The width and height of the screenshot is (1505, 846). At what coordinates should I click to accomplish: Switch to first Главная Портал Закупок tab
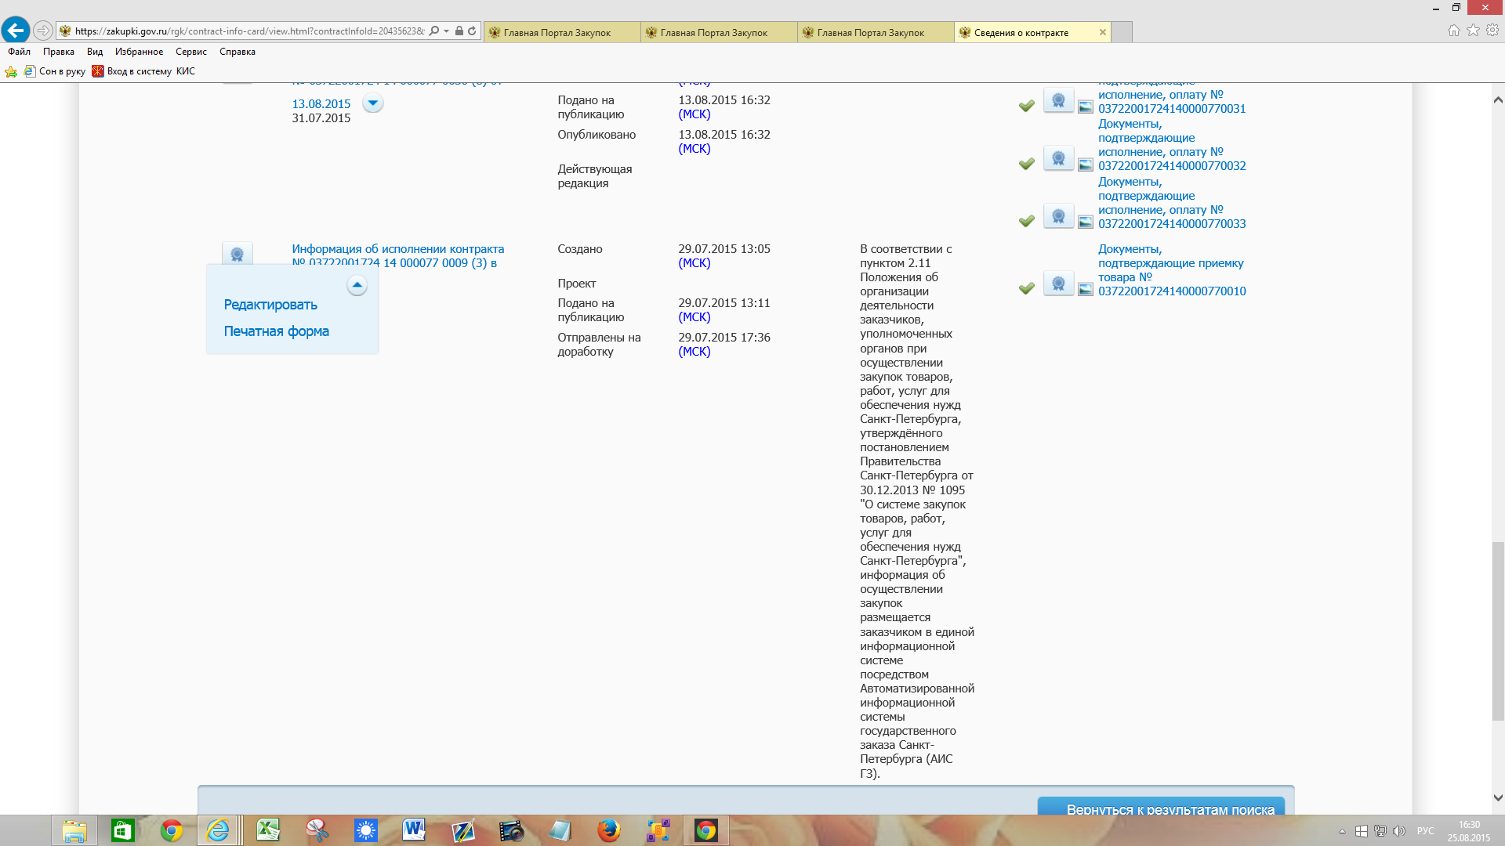click(x=558, y=32)
